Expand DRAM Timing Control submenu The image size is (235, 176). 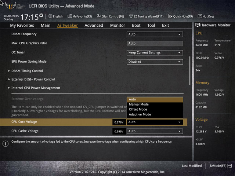click(27, 71)
